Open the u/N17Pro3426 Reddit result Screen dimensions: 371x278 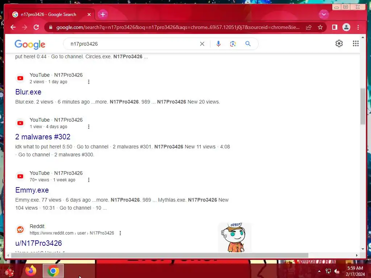click(x=38, y=243)
